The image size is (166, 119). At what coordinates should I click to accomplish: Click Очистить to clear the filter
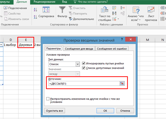coord(77,8)
